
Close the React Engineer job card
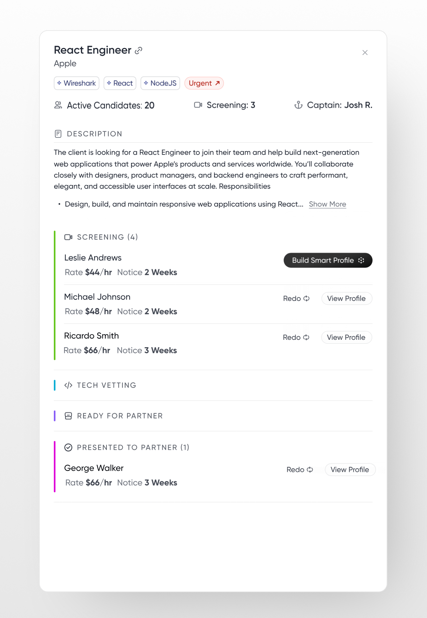365,52
